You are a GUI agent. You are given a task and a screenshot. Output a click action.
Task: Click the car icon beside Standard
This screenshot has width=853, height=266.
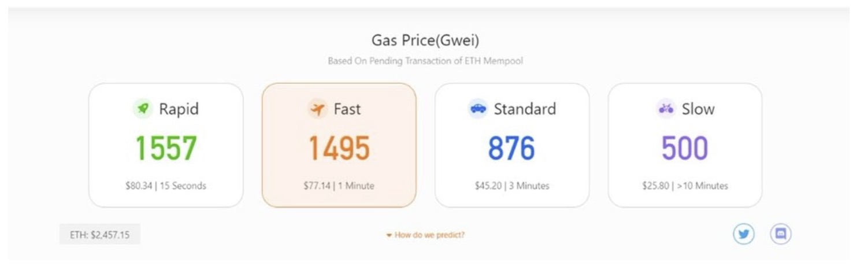tap(477, 109)
